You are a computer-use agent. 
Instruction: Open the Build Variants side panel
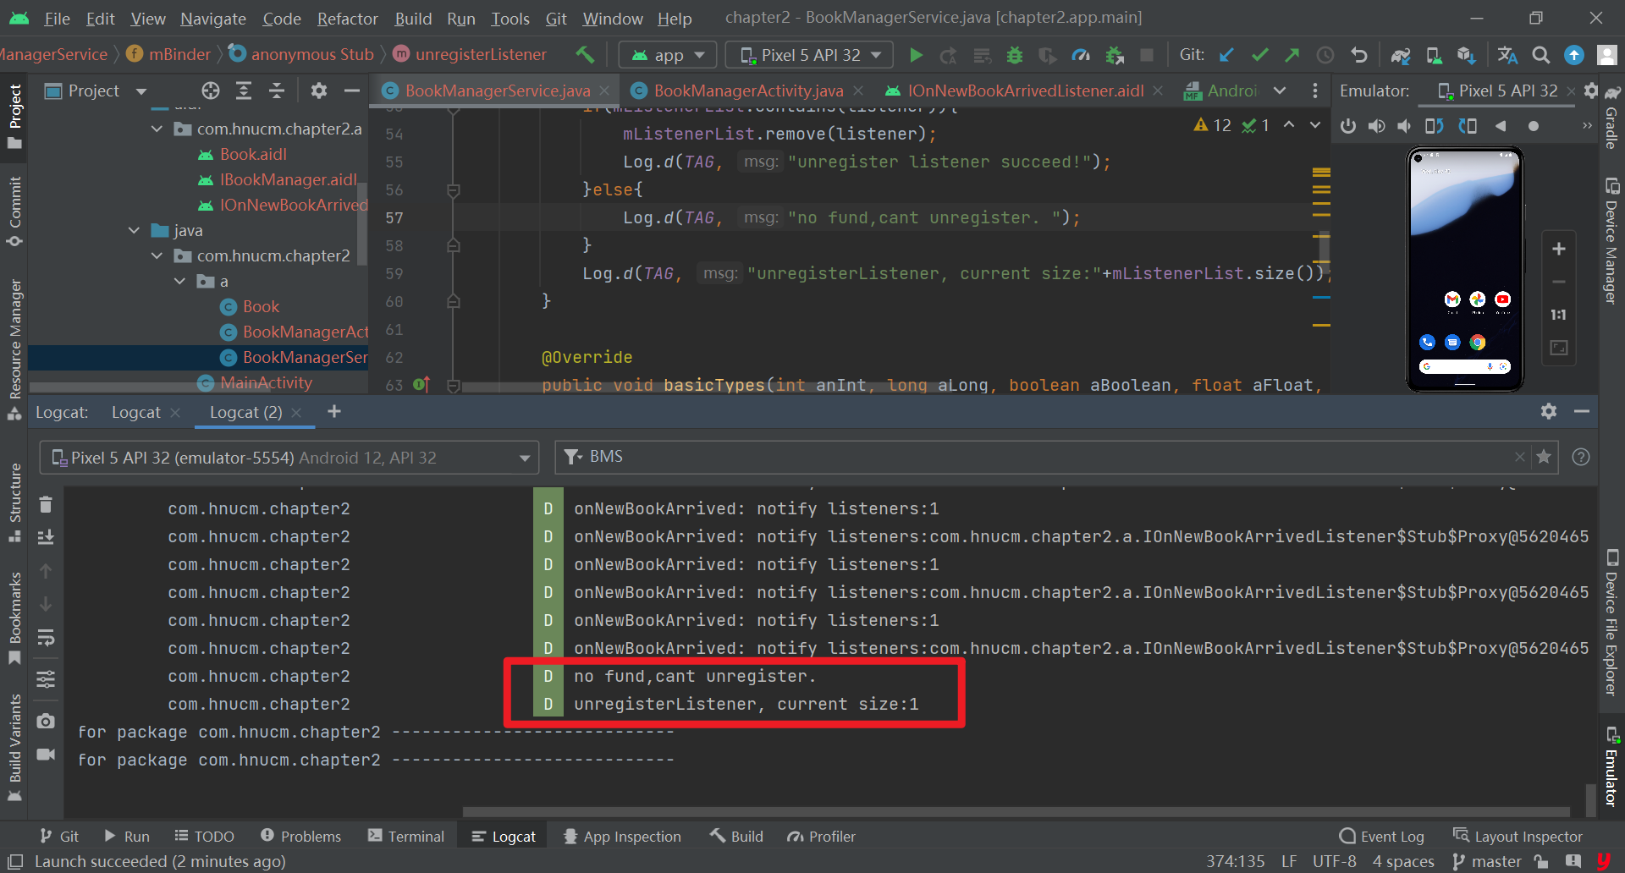(14, 746)
